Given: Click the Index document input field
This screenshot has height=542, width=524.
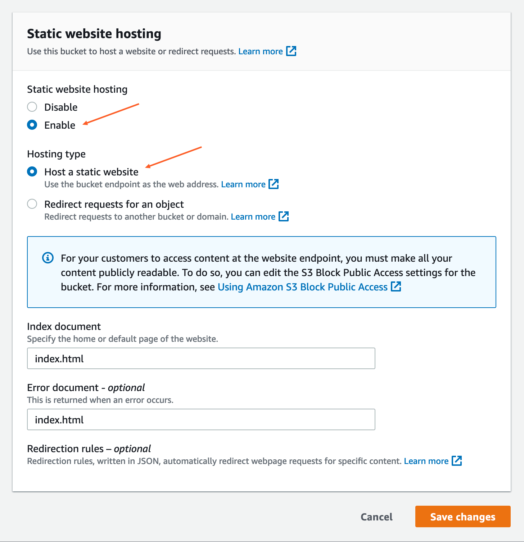Looking at the screenshot, I should pos(201,358).
